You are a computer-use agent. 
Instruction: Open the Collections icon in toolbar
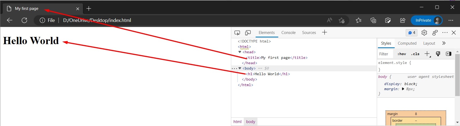[373, 20]
